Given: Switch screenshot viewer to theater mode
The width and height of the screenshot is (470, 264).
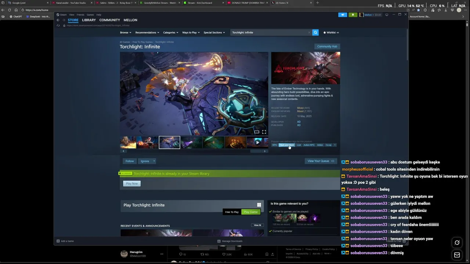Looking at the screenshot, I should tap(257, 132).
